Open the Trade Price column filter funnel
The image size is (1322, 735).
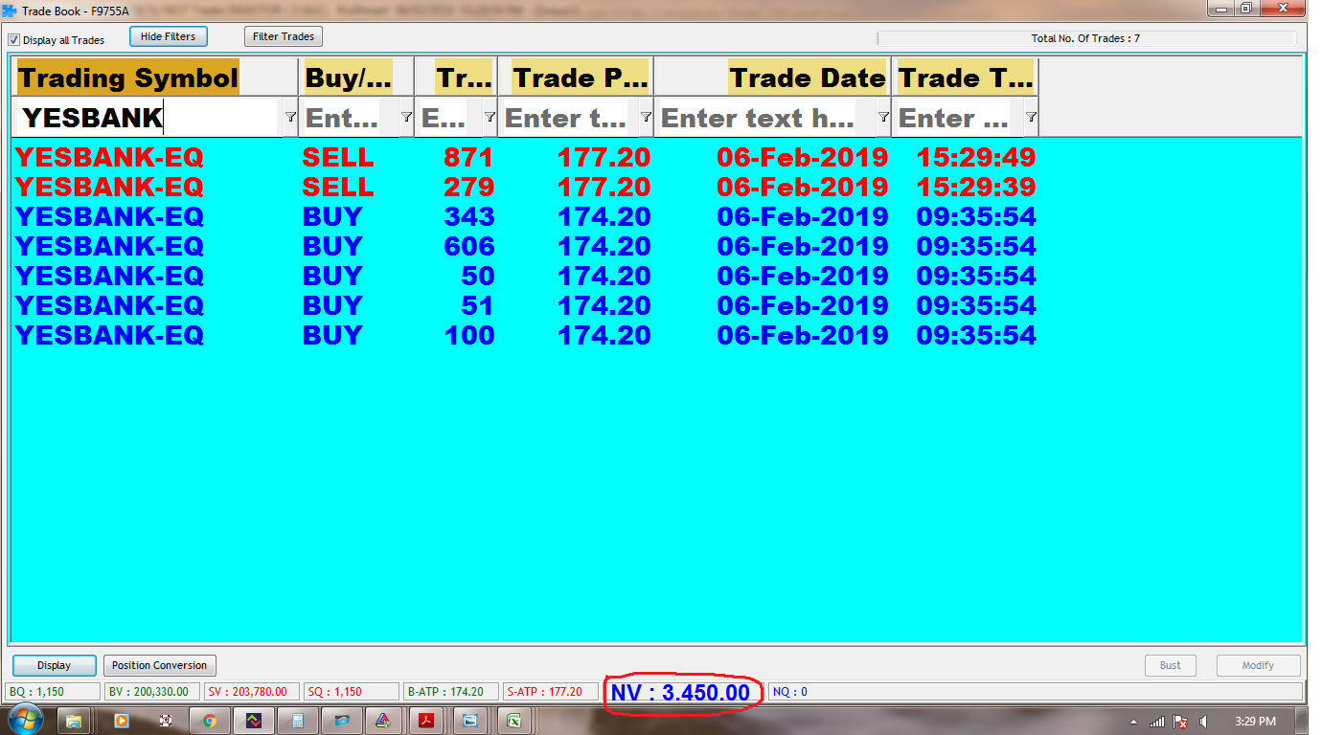pyautogui.click(x=646, y=117)
